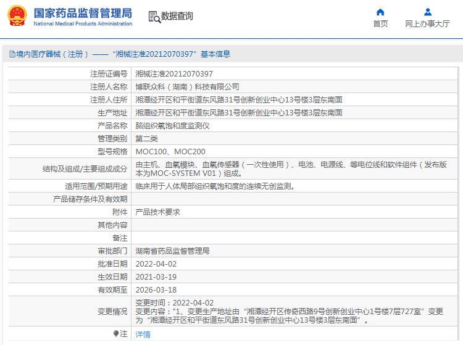Click the 型号规格 label

click(x=112, y=152)
